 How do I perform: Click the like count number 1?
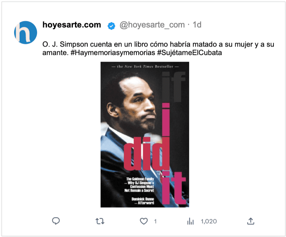[x=155, y=221]
